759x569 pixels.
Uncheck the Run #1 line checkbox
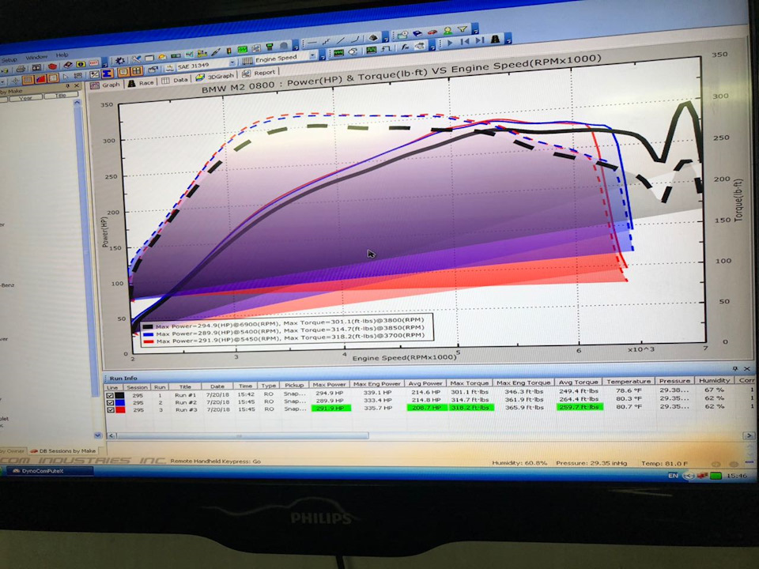111,395
